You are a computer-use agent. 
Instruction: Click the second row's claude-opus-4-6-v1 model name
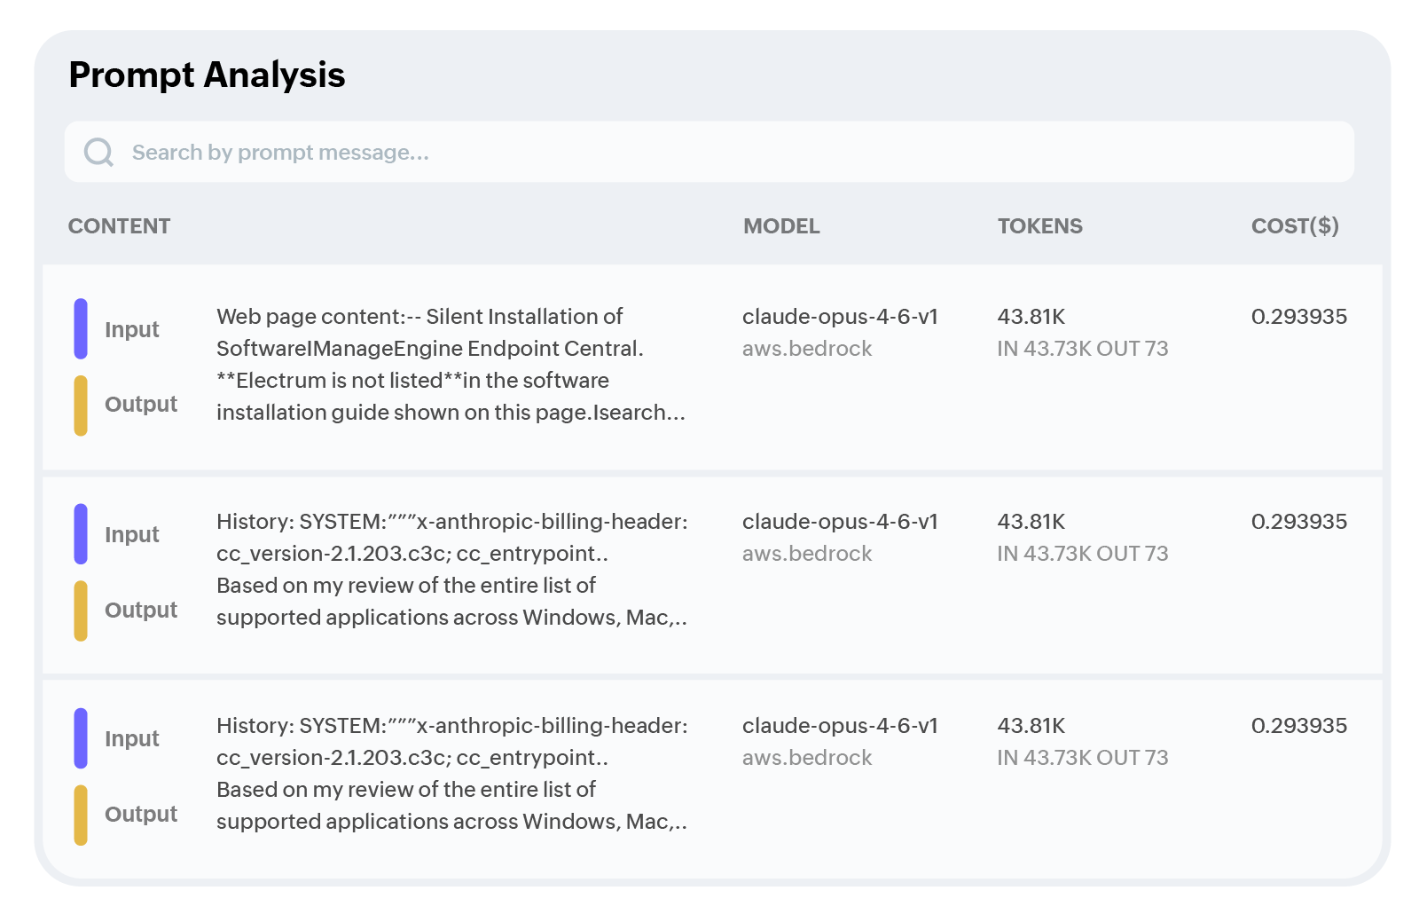[840, 522]
